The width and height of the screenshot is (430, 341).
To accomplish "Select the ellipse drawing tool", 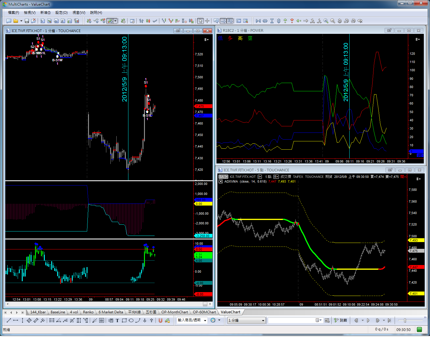I will 131,320.
